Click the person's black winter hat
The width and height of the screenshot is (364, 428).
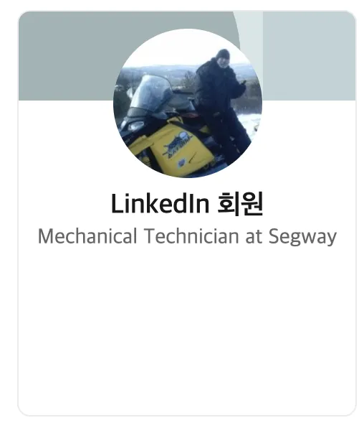(x=223, y=54)
